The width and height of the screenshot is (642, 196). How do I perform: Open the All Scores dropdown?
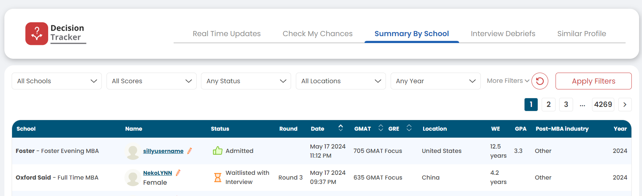[x=151, y=81]
